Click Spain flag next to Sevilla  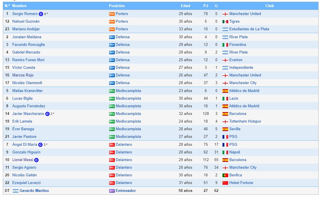pos(225,129)
